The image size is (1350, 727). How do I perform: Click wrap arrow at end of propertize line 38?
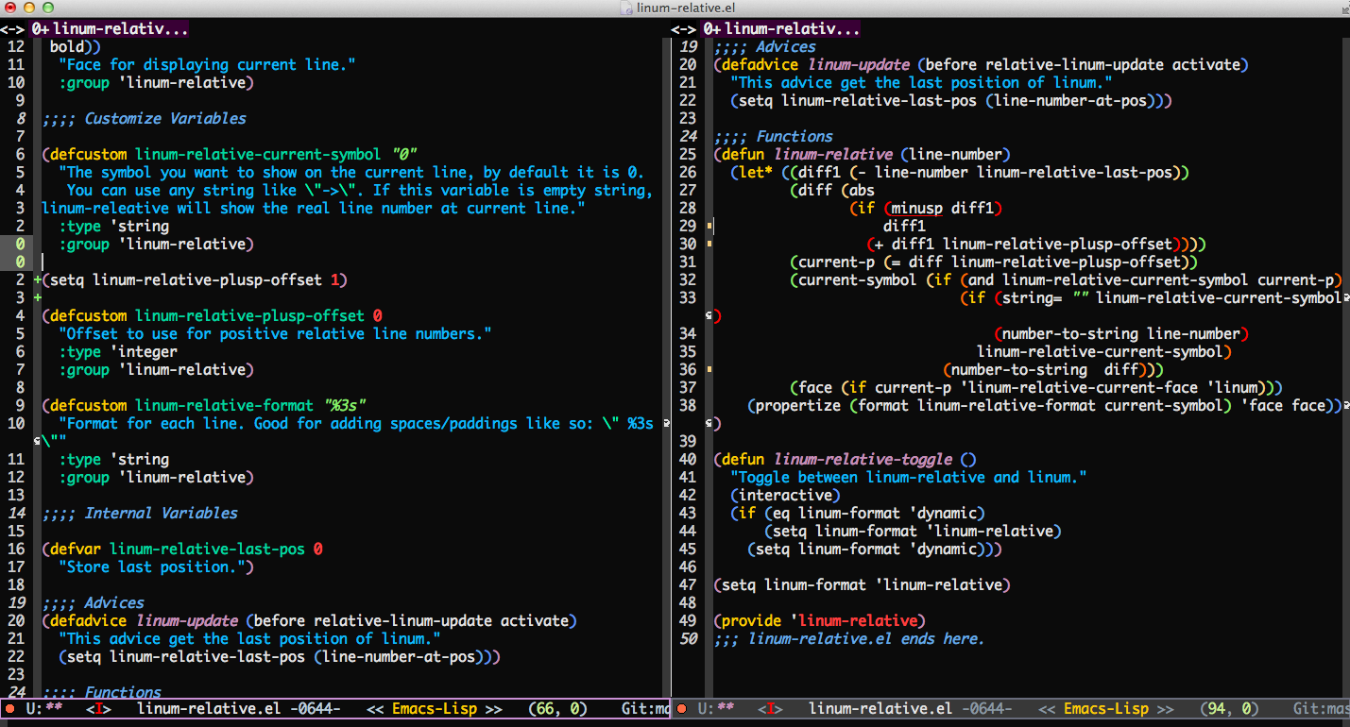1345,405
